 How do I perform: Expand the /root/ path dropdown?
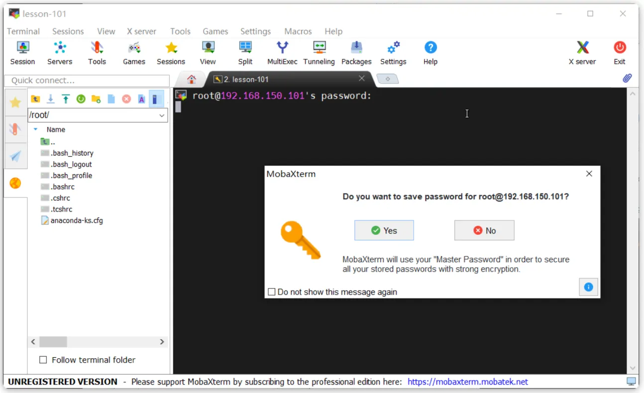(x=162, y=115)
